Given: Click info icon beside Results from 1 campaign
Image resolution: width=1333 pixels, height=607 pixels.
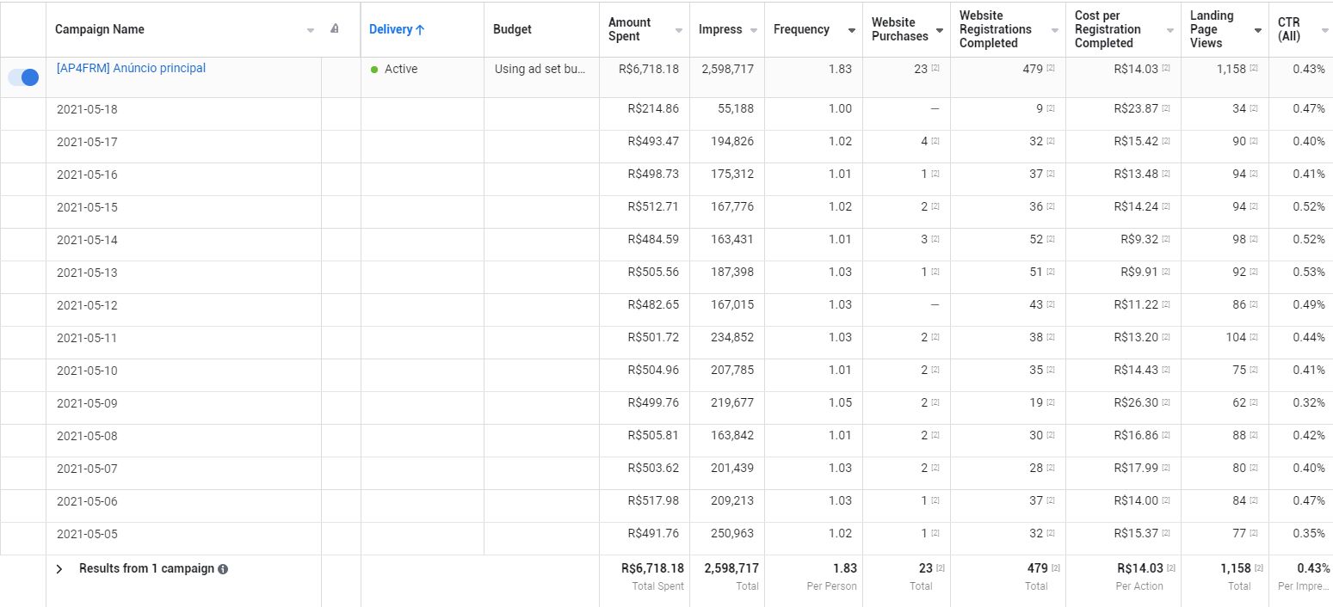Looking at the screenshot, I should 223,569.
